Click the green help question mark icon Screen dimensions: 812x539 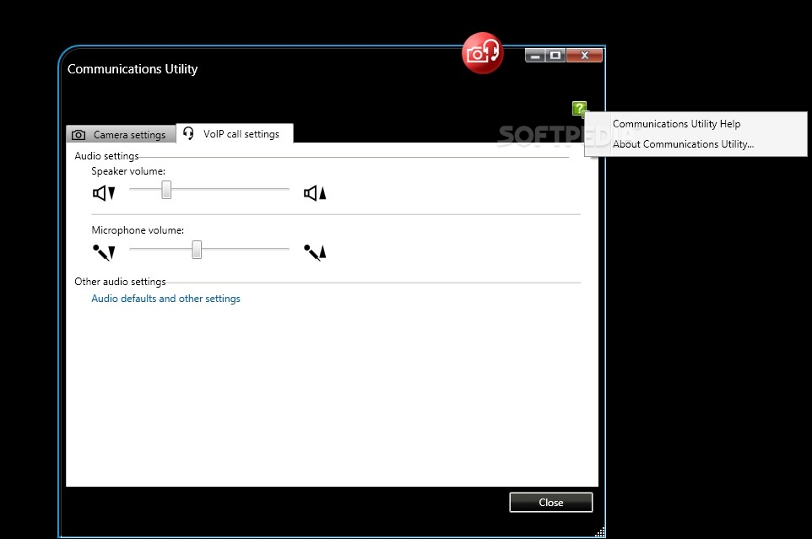coord(580,109)
